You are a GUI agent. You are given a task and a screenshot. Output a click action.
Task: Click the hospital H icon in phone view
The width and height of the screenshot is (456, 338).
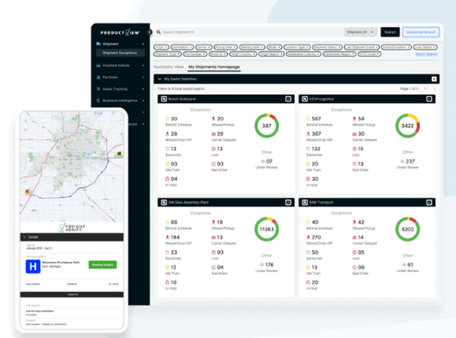tap(33, 266)
